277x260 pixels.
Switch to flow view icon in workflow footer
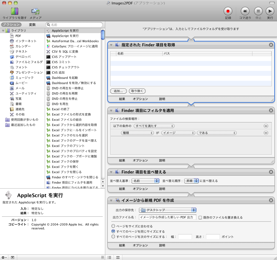tap(118, 258)
